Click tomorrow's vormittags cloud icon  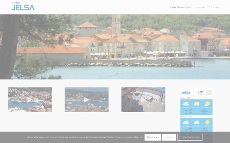click(x=186, y=122)
